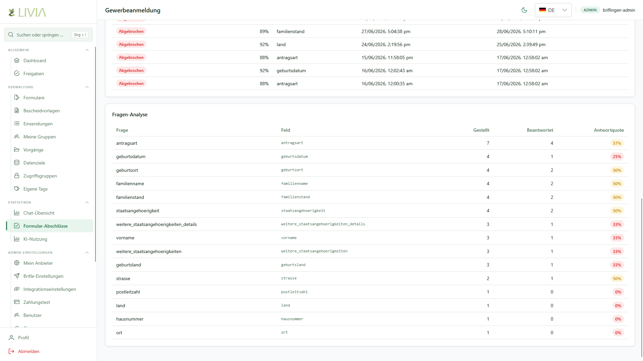Click the LIVIA logo
643x361 pixels.
[x=27, y=12]
